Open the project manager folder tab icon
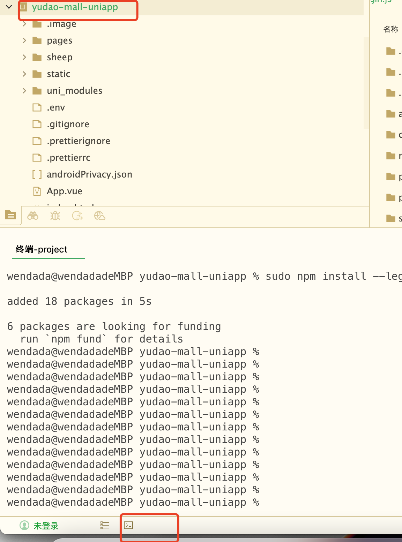 pos(10,215)
